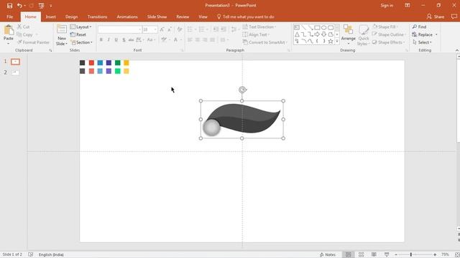Open the Layout dropdown
The height and width of the screenshot is (258, 460).
click(x=81, y=27)
